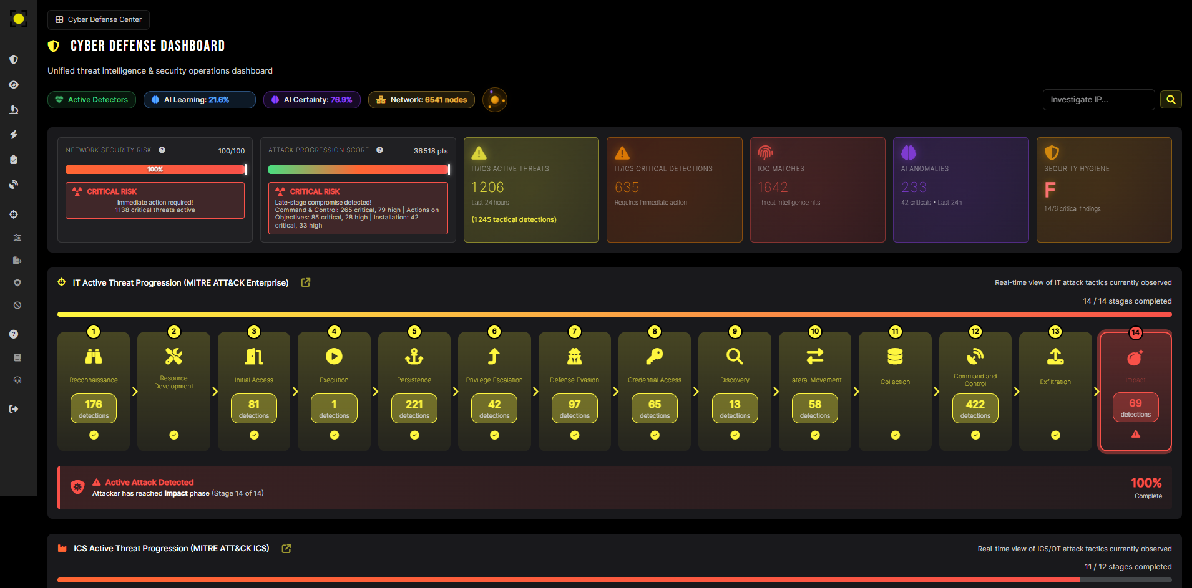Click the Active Detectors status pill
The height and width of the screenshot is (588, 1192).
click(92, 100)
